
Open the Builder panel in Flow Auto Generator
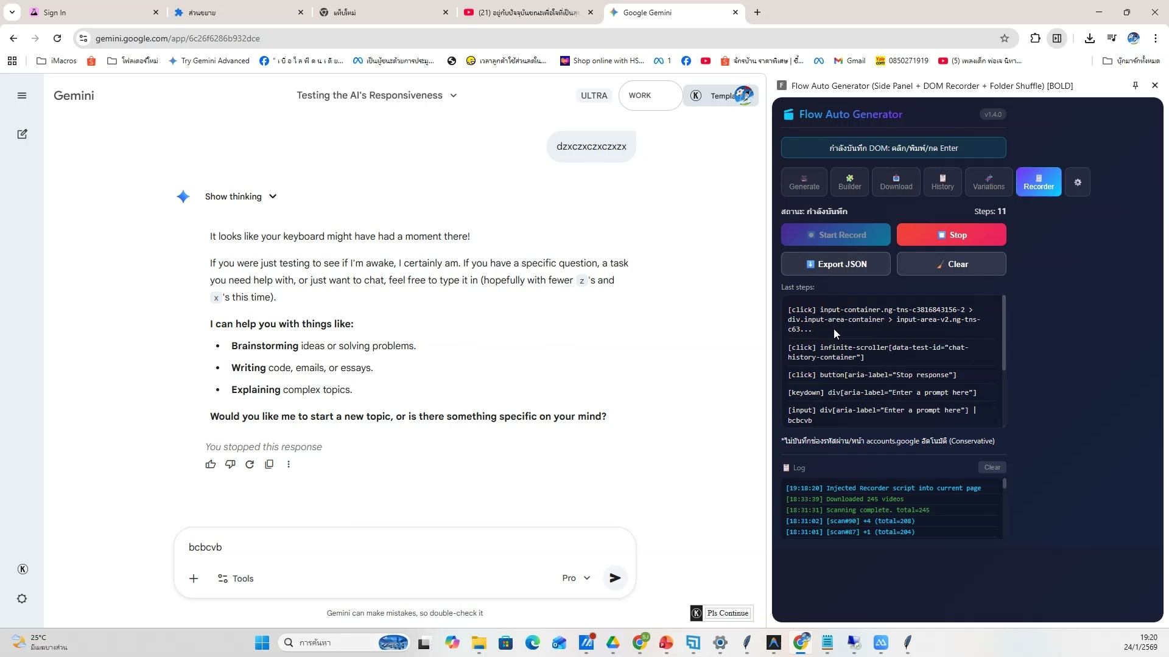click(849, 181)
